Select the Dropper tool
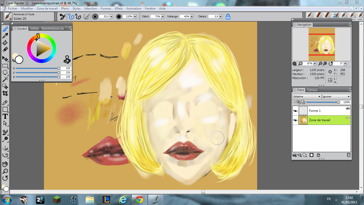This screenshot has height=205, width=364. pos(5,36)
